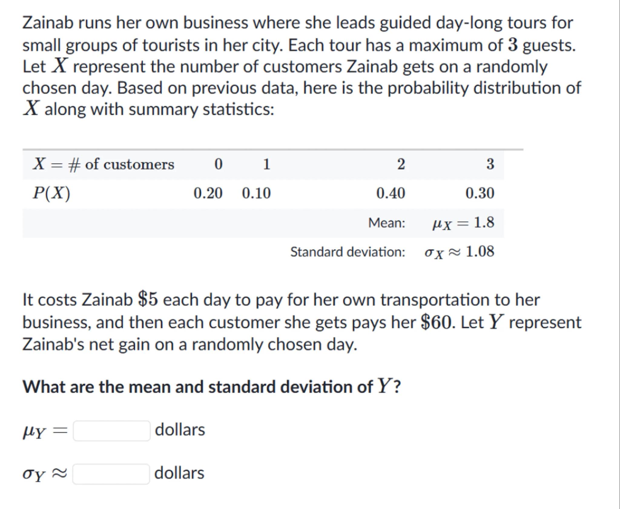This screenshot has height=509, width=620.
Task: Click the 'Mean:' label in the table
Action: click(x=387, y=223)
